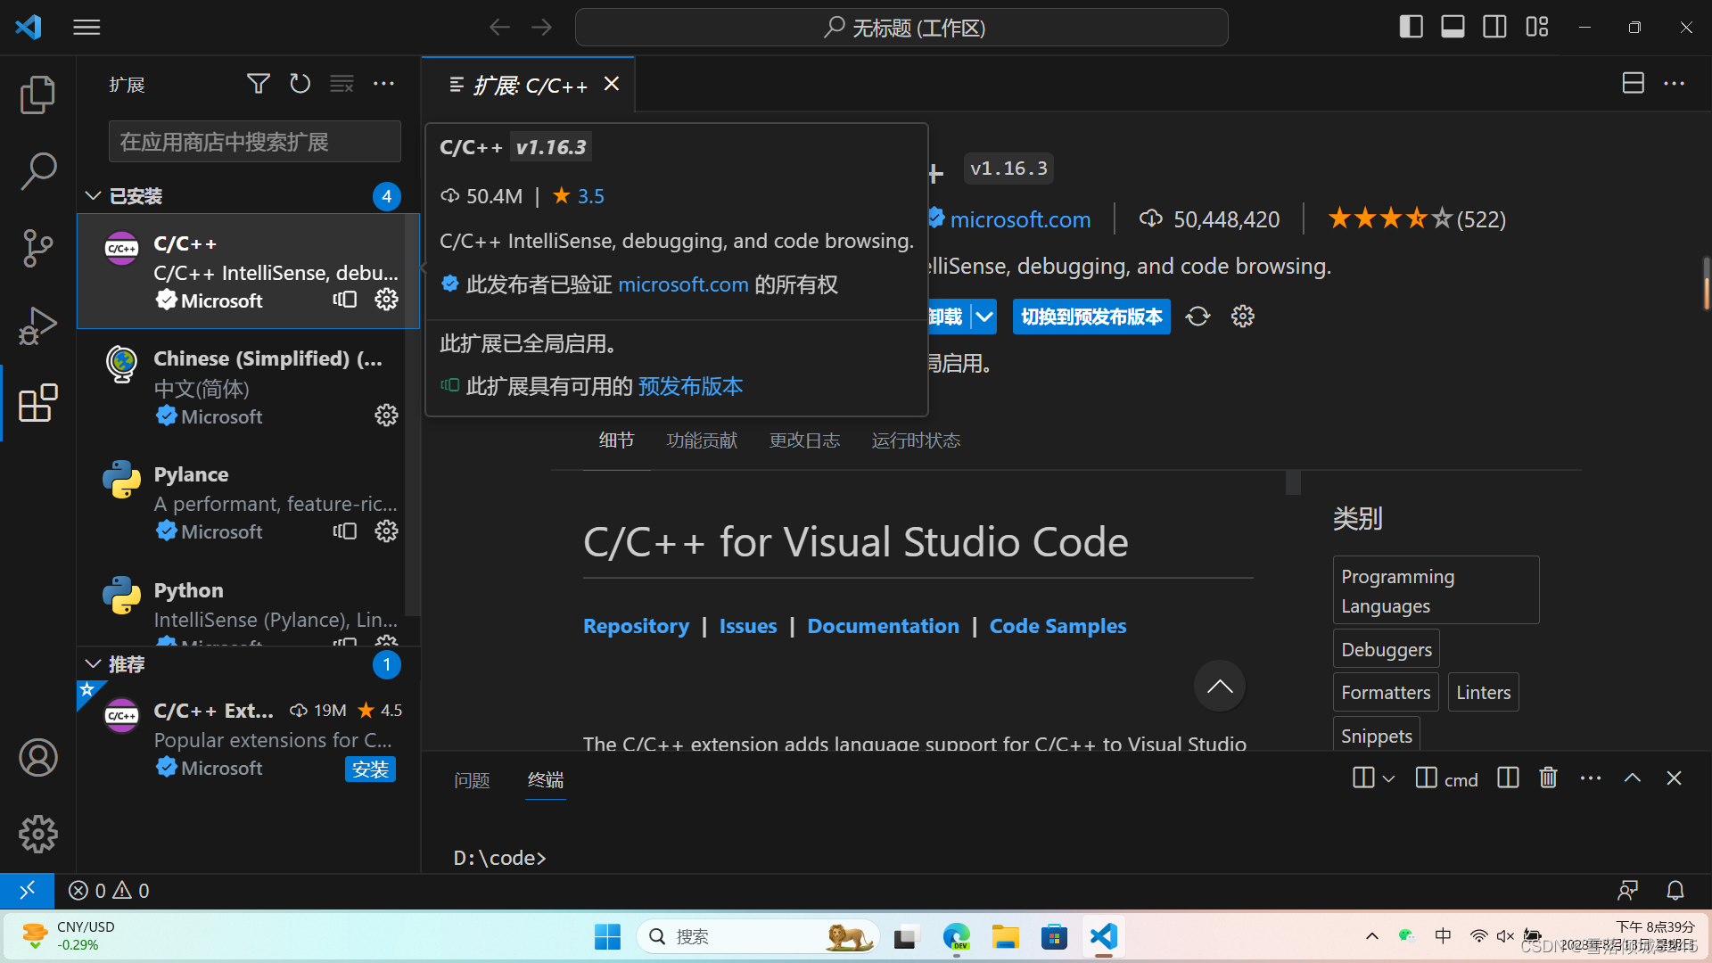Open the Repository link
The height and width of the screenshot is (963, 1712).
(x=636, y=625)
